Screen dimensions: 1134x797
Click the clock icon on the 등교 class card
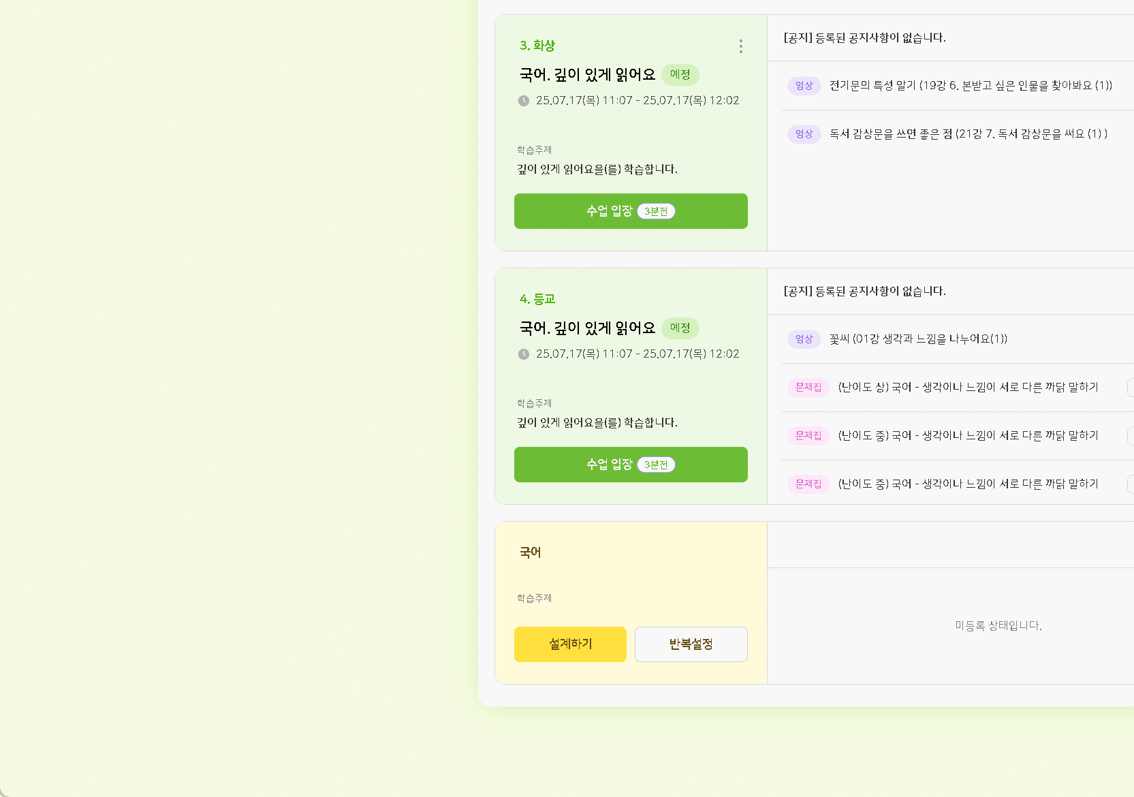(x=523, y=354)
